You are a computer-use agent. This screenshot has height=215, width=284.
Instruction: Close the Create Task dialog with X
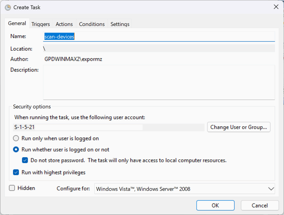point(276,7)
